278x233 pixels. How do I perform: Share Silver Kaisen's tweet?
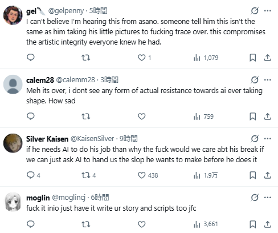coord(268,175)
